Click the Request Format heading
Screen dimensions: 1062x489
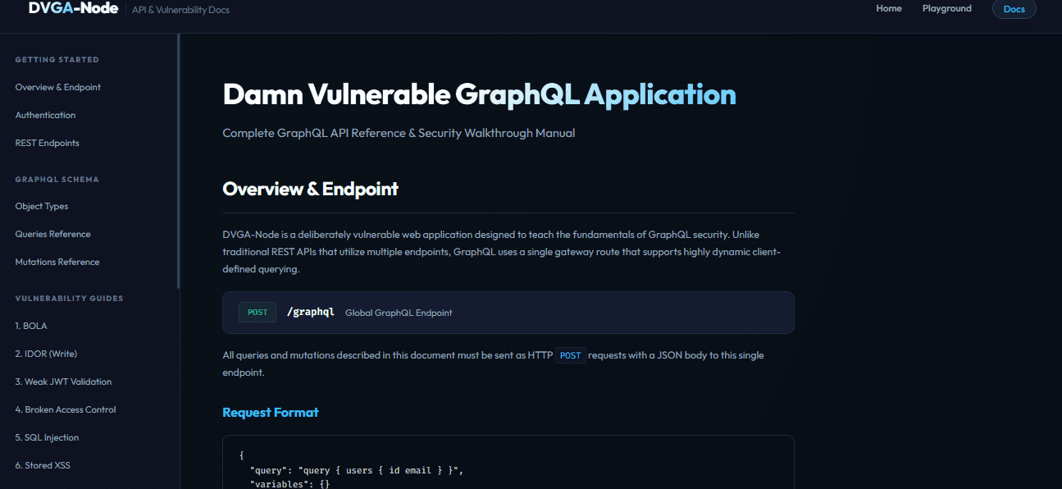(271, 412)
